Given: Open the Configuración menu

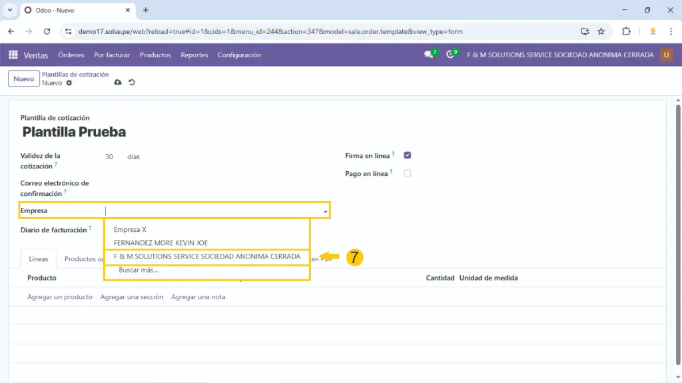Looking at the screenshot, I should pyautogui.click(x=239, y=55).
